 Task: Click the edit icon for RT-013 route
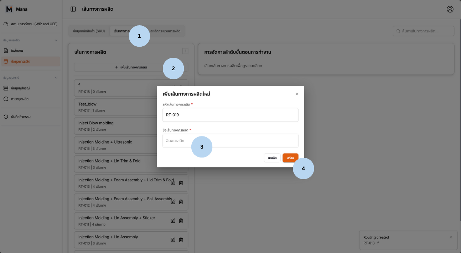click(x=173, y=183)
